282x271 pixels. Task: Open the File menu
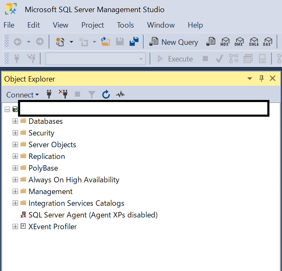(x=9, y=25)
